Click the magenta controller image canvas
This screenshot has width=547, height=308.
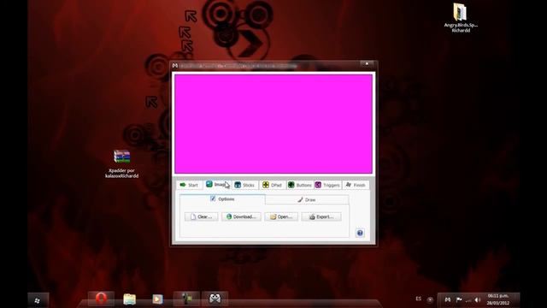[273, 123]
